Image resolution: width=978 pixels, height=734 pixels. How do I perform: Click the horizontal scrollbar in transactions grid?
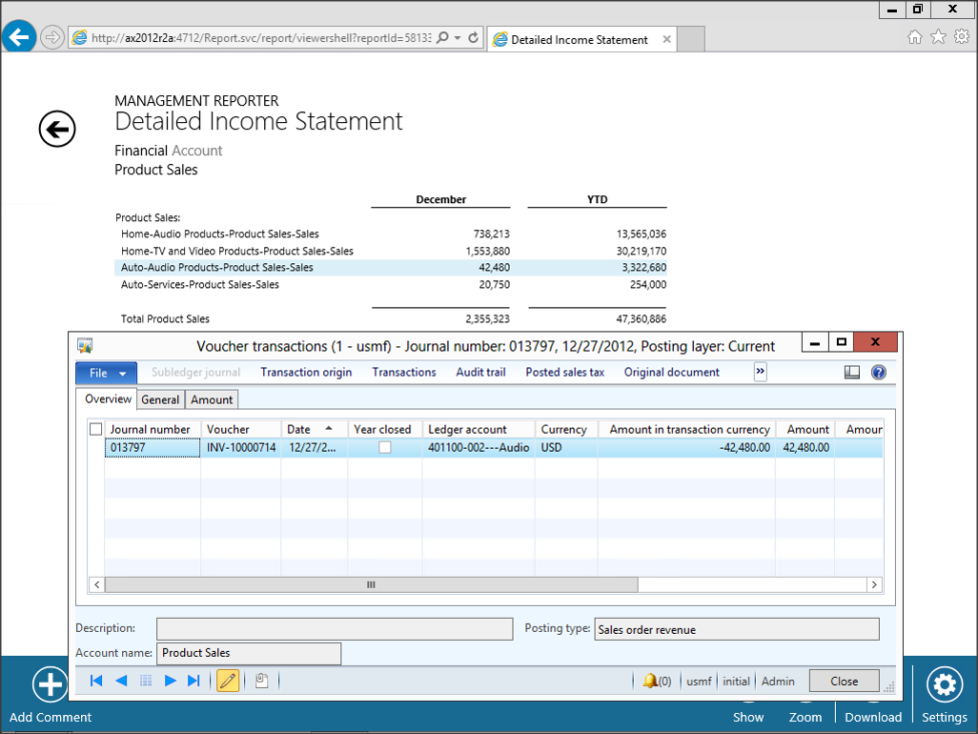pyautogui.click(x=372, y=584)
